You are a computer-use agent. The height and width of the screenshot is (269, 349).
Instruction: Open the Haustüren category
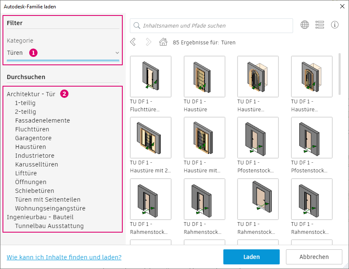click(30, 147)
